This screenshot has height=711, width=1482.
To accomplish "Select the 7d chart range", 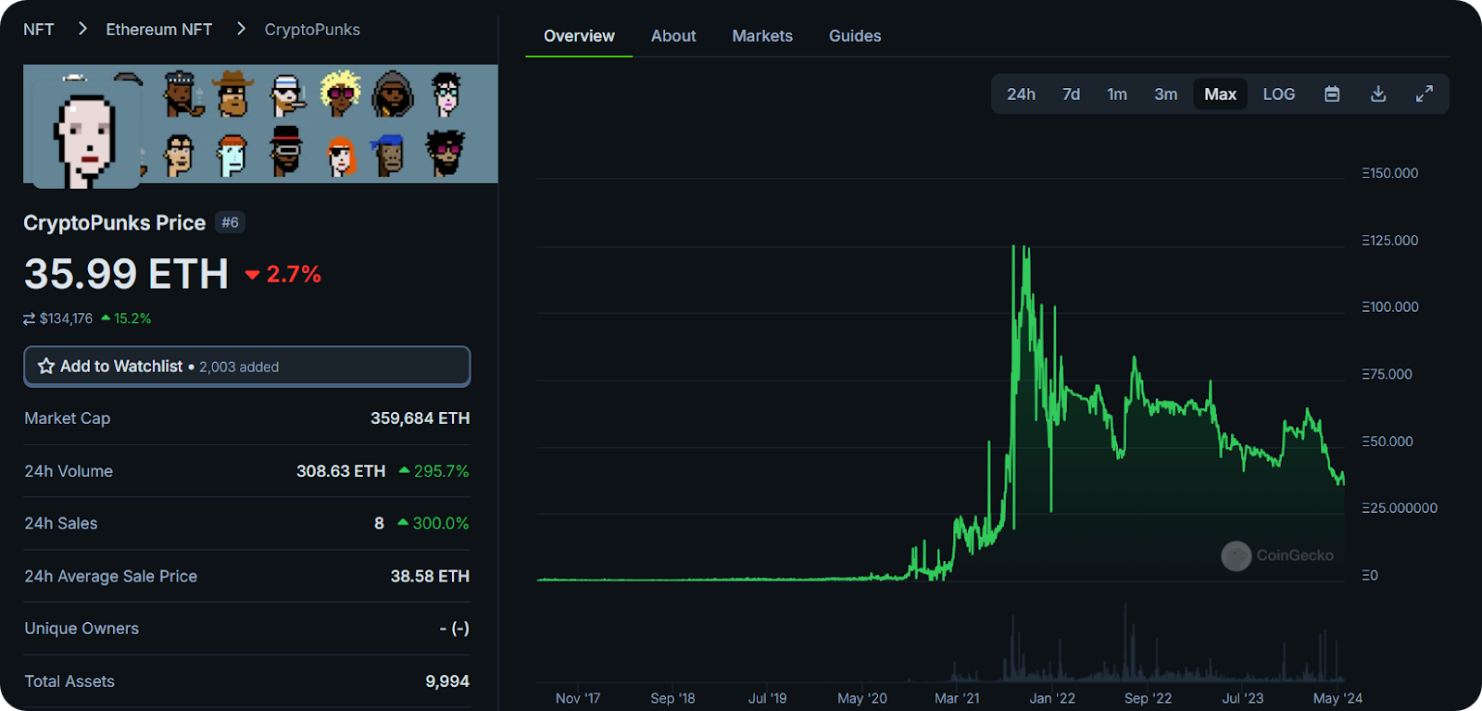I will [x=1071, y=94].
